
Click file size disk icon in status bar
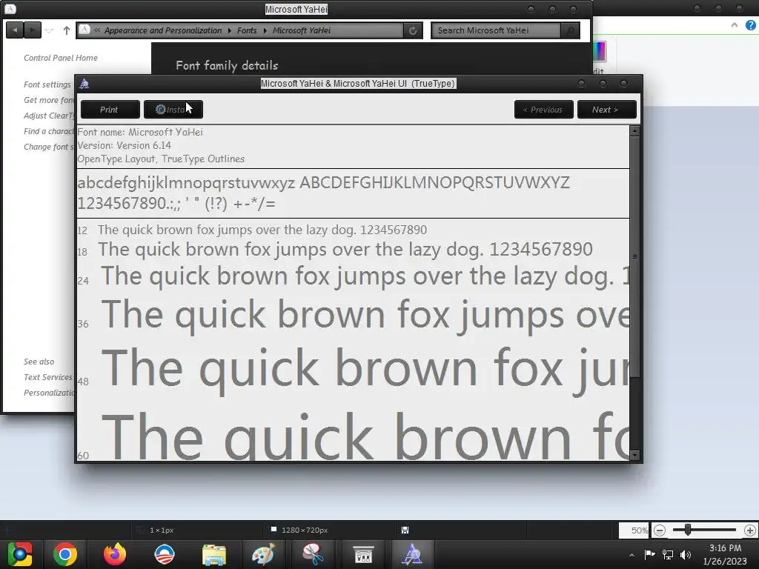coord(405,530)
